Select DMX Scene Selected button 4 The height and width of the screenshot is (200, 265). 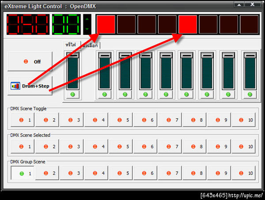96,147
